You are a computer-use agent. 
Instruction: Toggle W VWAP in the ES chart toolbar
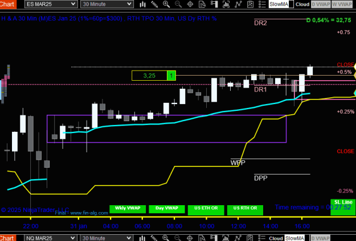(x=342, y=5)
